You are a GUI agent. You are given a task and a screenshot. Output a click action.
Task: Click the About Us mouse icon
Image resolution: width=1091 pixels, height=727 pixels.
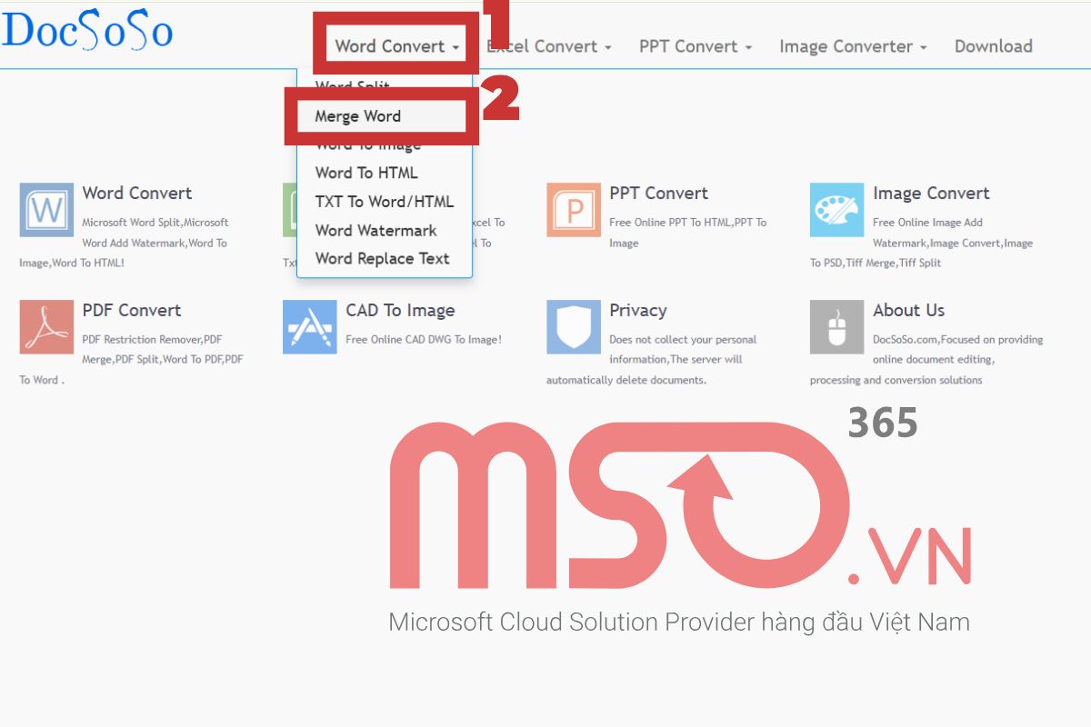837,327
